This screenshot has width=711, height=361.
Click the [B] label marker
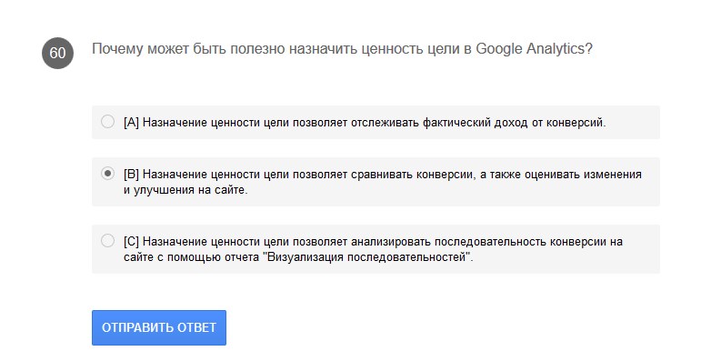point(131,175)
